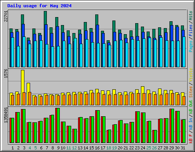Click the "Visits" legend label
Screen dimensions: 195x152
pos(191,75)
